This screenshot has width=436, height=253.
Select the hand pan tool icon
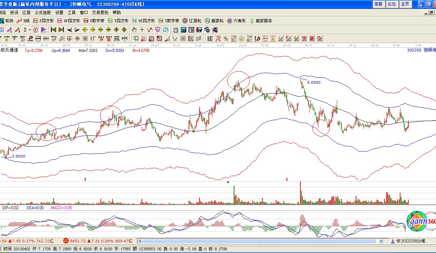click(x=134, y=30)
